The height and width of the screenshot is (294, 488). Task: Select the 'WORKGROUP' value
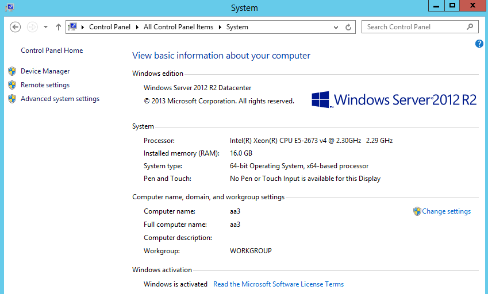(x=251, y=251)
